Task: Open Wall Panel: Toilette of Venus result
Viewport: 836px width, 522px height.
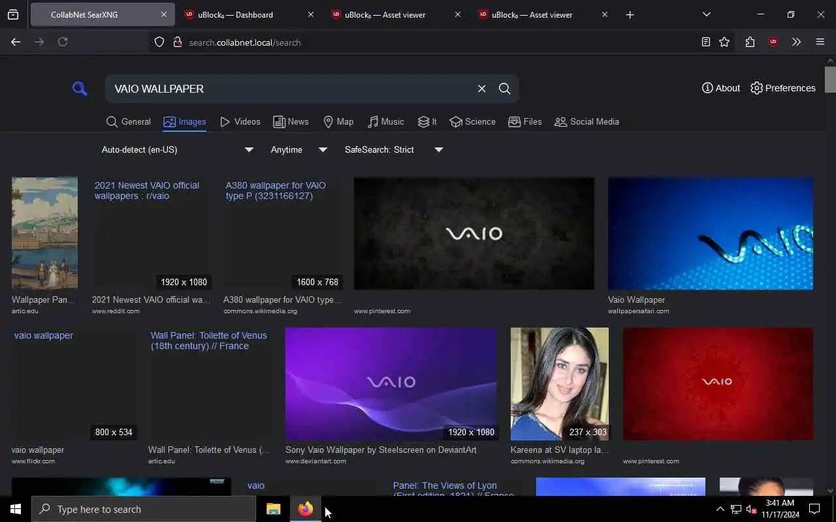Action: pyautogui.click(x=210, y=384)
